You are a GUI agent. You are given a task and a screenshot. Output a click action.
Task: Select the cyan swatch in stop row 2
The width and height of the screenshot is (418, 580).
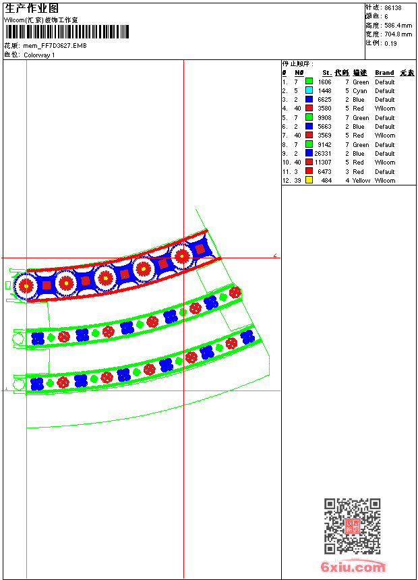[x=309, y=90]
